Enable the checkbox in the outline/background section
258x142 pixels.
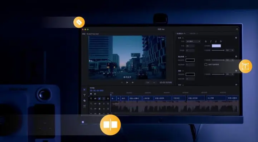click(206, 64)
